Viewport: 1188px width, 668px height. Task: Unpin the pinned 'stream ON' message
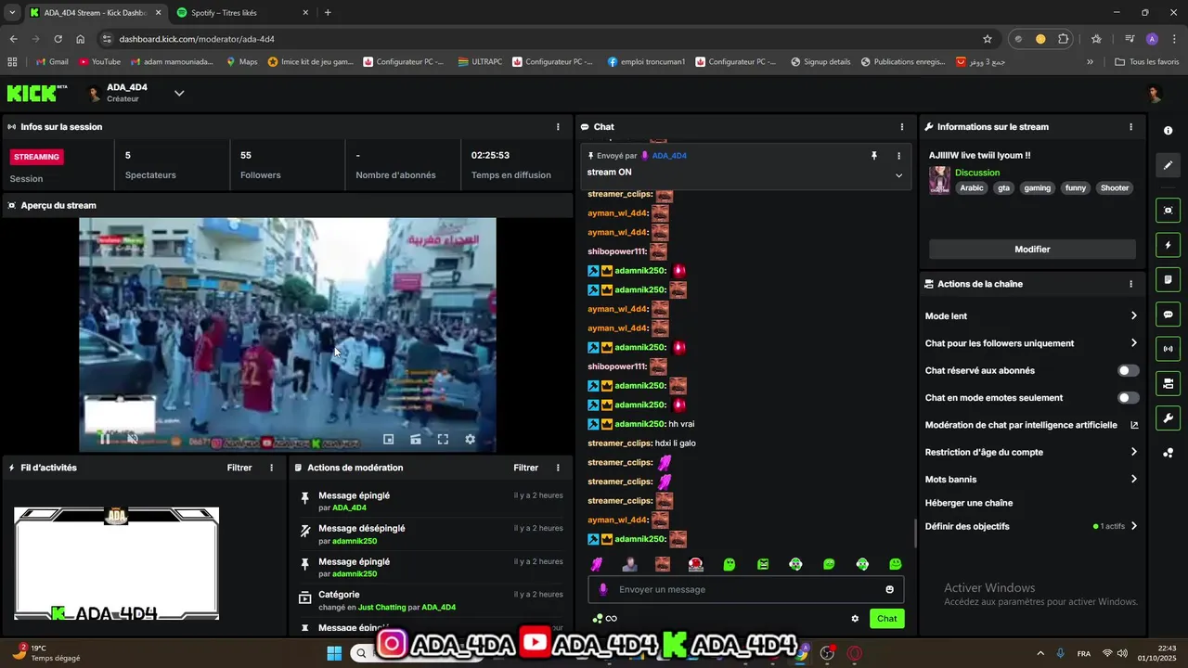tap(873, 156)
